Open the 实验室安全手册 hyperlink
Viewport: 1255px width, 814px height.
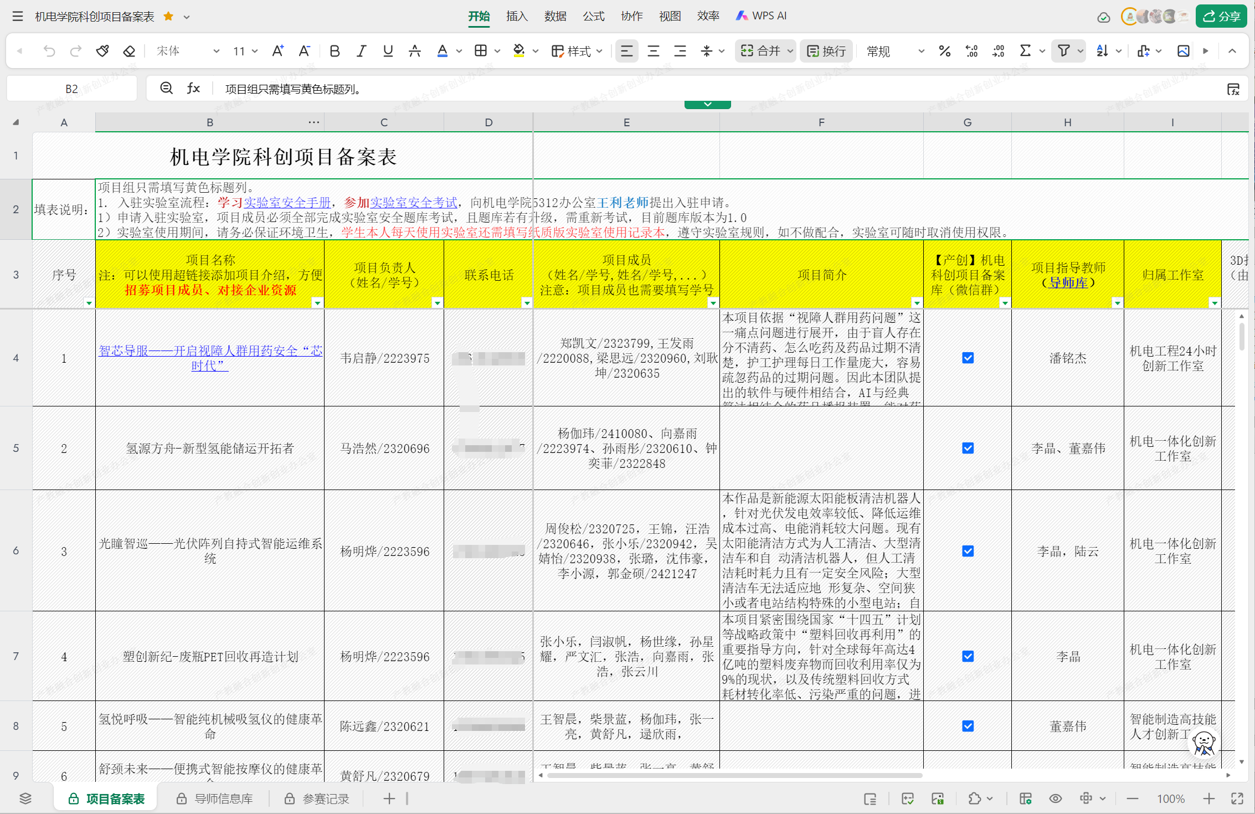(x=287, y=203)
